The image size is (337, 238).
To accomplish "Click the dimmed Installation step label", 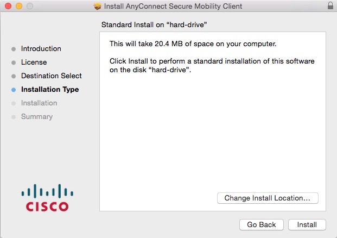I will [x=39, y=103].
